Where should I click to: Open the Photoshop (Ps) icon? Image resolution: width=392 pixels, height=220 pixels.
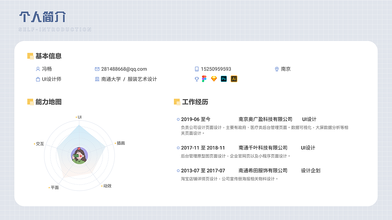pos(224,79)
